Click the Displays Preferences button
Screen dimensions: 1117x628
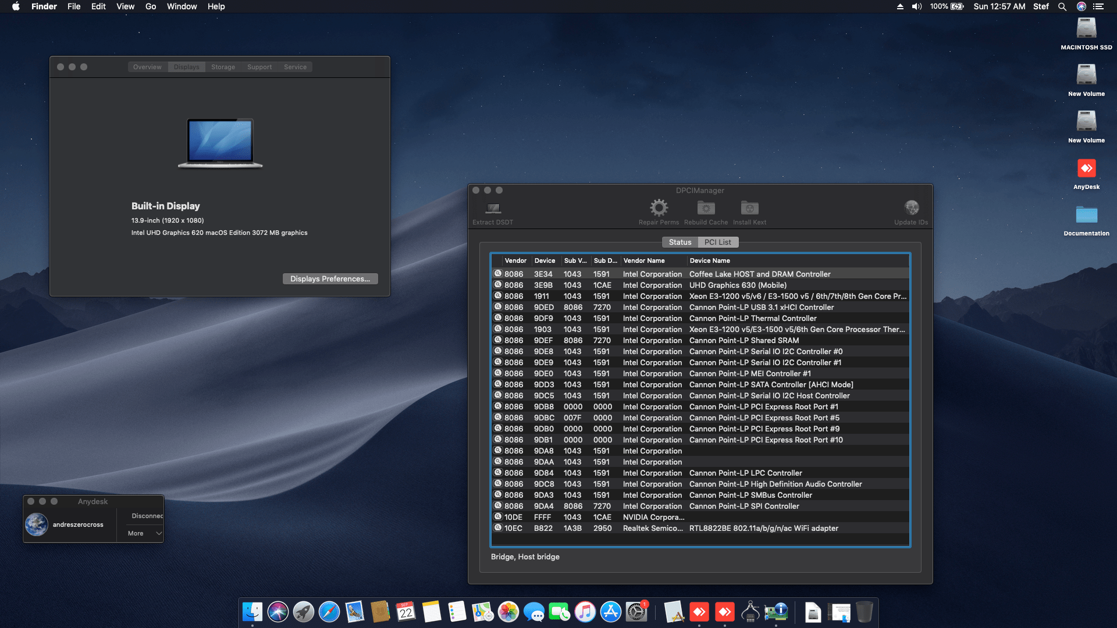330,279
